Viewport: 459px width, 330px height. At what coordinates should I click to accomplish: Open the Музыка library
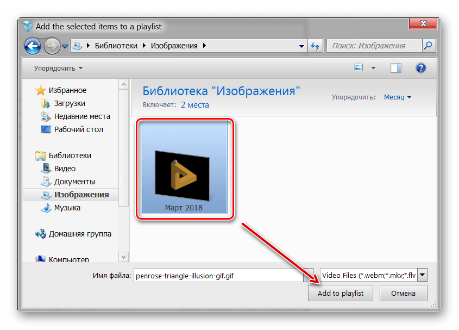pos(67,208)
